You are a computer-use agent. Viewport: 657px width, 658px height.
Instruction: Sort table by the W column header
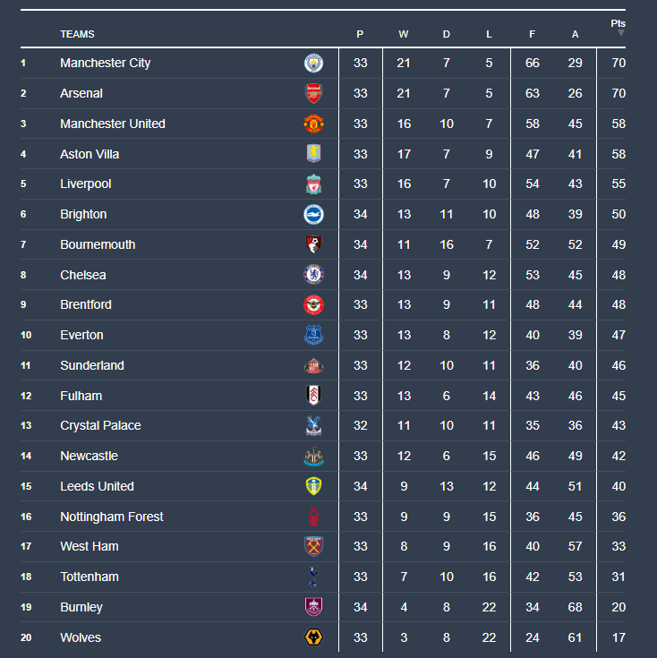(x=404, y=34)
